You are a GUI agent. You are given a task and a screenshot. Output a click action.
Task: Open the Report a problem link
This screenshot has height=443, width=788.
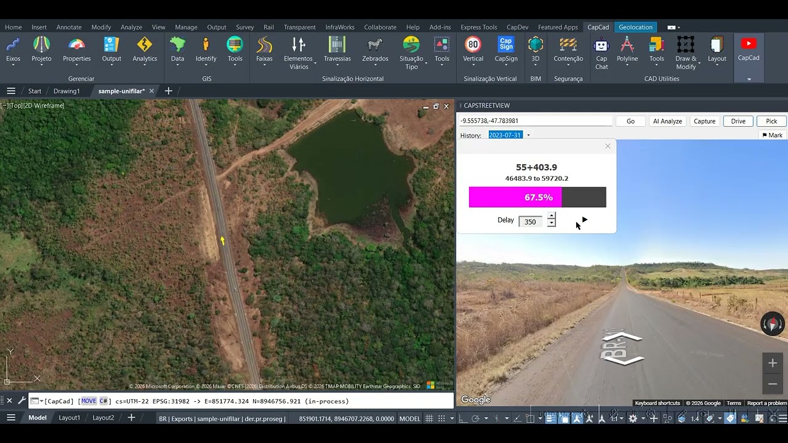point(766,404)
